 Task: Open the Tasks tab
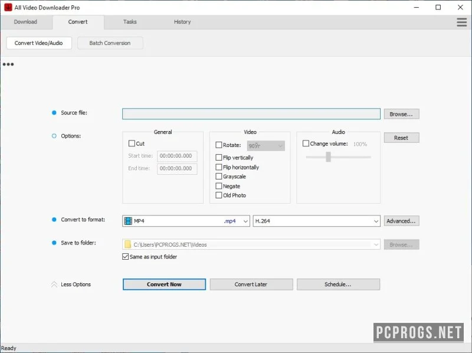130,22
